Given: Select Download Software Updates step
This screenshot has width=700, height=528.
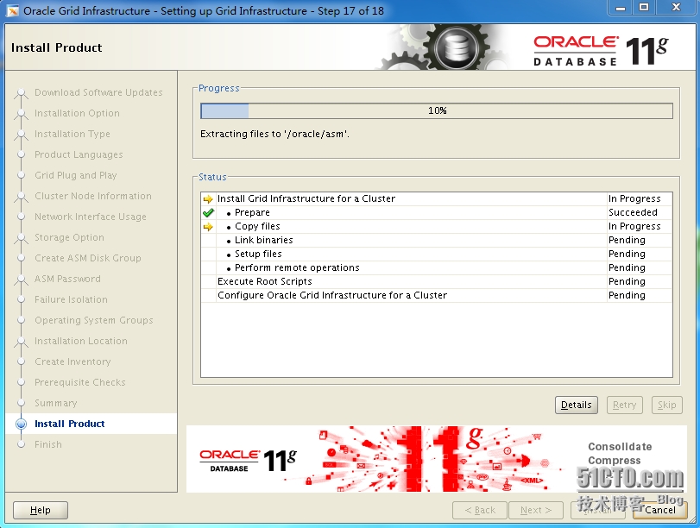Looking at the screenshot, I should 98,92.
